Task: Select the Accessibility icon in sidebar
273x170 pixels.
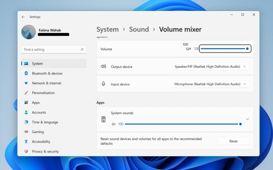Action: [26, 141]
